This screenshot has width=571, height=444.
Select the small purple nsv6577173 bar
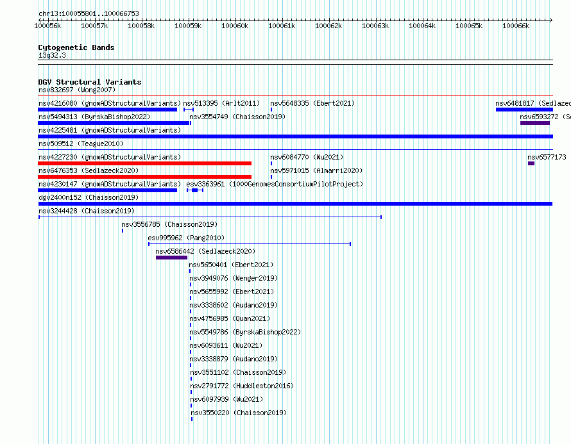(531, 163)
